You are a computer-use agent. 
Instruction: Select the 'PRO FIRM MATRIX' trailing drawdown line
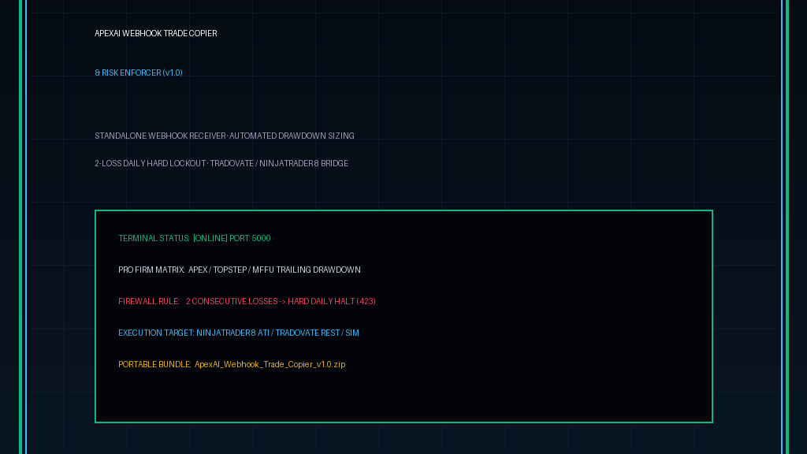240,270
